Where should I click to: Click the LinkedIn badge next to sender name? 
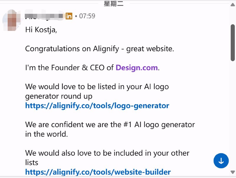pos(69,16)
